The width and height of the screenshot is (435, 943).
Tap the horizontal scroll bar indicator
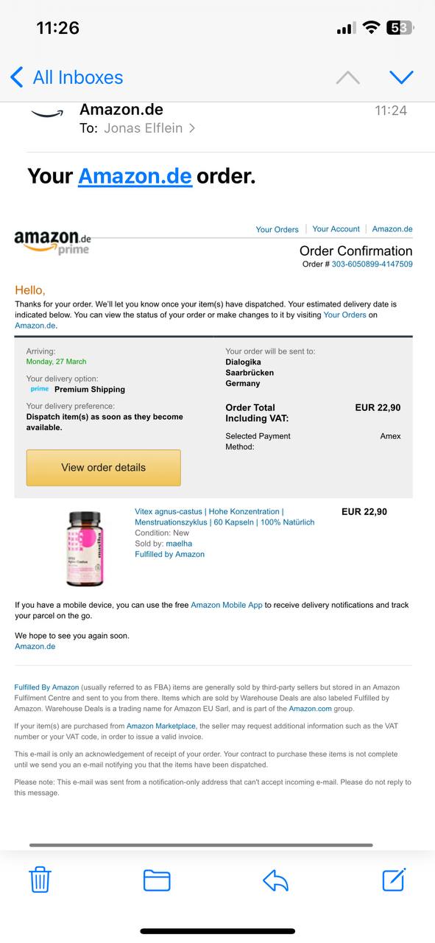pos(201,845)
